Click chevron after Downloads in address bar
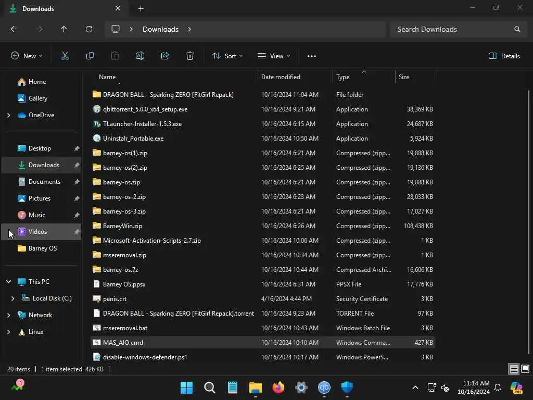 tap(189, 29)
